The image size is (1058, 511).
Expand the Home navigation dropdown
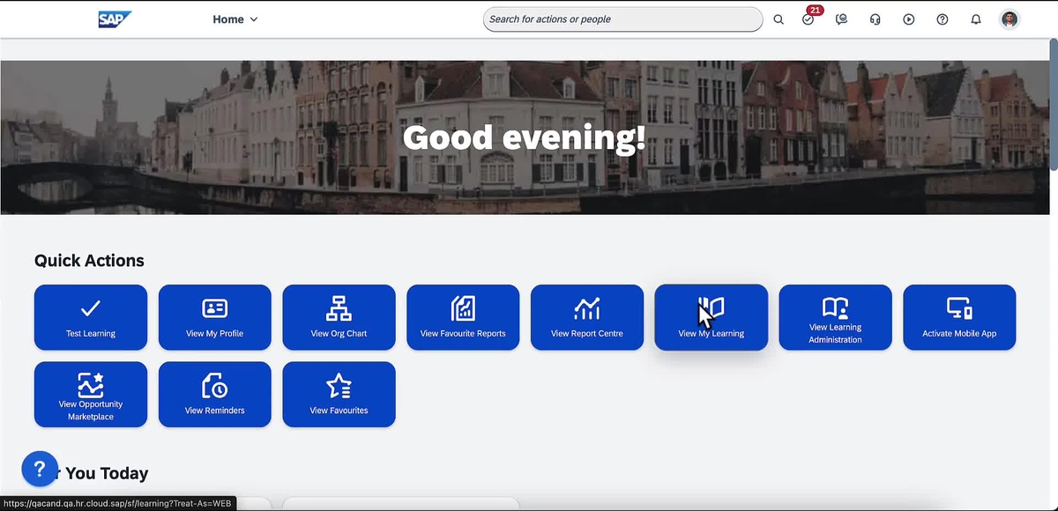254,19
